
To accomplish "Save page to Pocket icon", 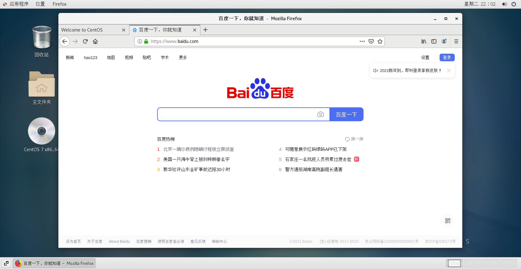I will point(371,41).
